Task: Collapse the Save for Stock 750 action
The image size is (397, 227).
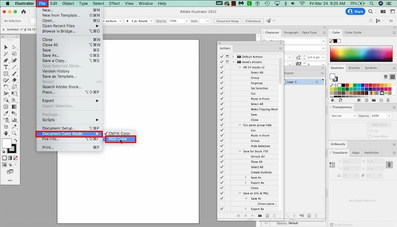Action: [x=240, y=151]
